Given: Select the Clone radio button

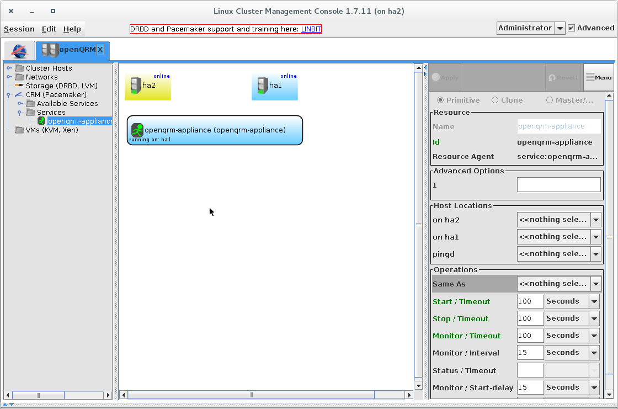Looking at the screenshot, I should 495,100.
